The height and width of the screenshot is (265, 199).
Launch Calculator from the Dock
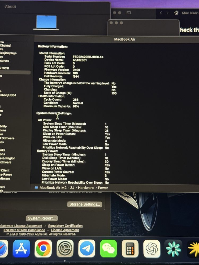tap(130, 249)
